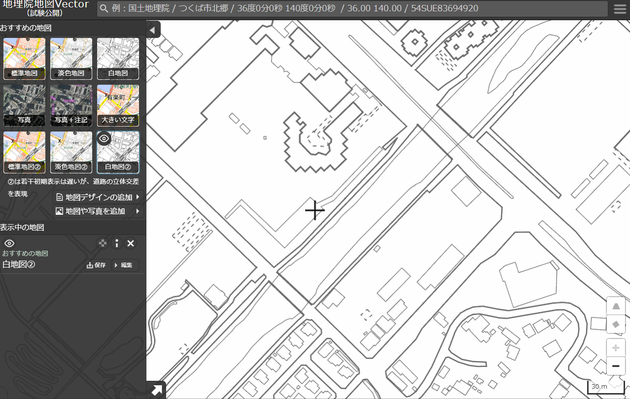Remove 白地図② layer with the X

(131, 243)
